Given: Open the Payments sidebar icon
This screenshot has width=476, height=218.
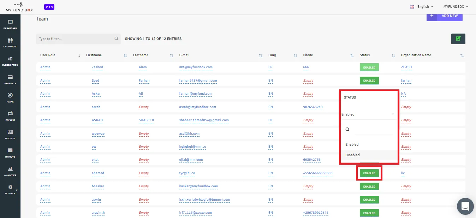Looking at the screenshot, I should tap(10, 77).
